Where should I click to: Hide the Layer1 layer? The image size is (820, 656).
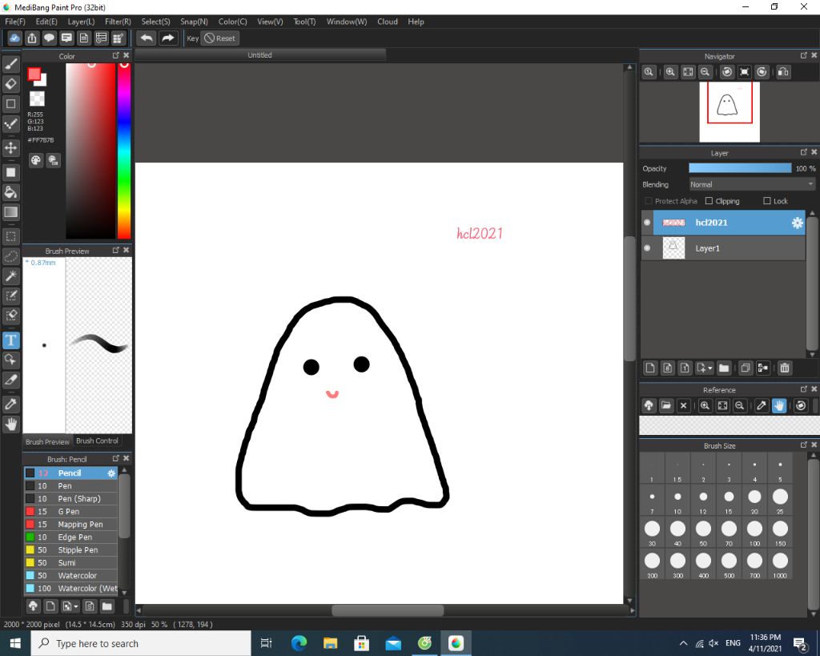click(x=647, y=248)
